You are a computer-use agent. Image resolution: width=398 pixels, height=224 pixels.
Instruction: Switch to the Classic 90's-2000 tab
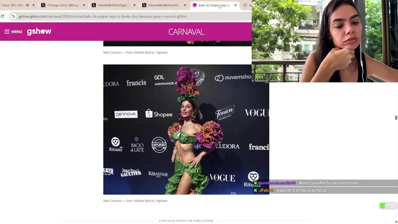12,5
